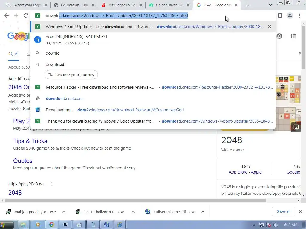
Task: Open the profile avatar icon
Action: (x=290, y=16)
